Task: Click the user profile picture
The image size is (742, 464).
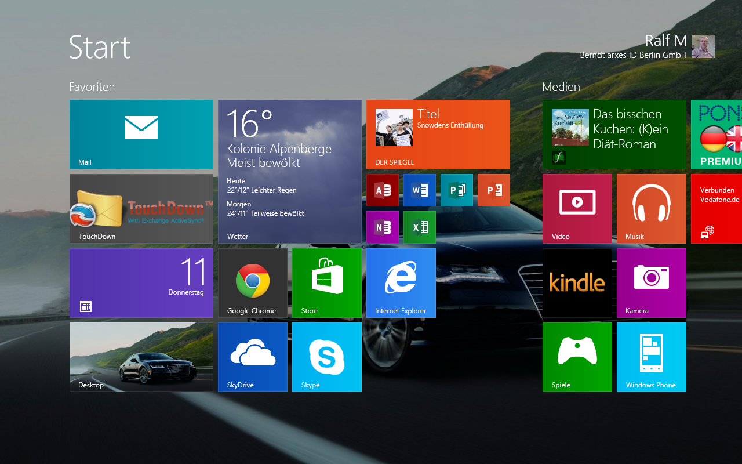Action: (x=704, y=46)
